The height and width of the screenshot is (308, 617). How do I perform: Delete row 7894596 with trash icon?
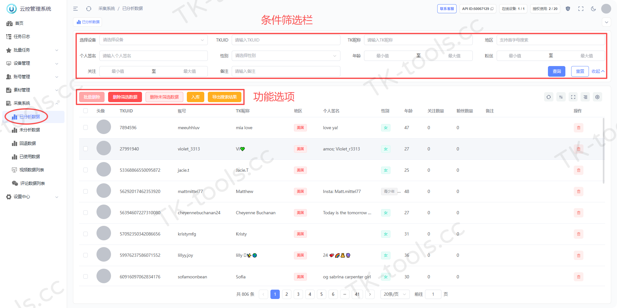click(x=579, y=128)
